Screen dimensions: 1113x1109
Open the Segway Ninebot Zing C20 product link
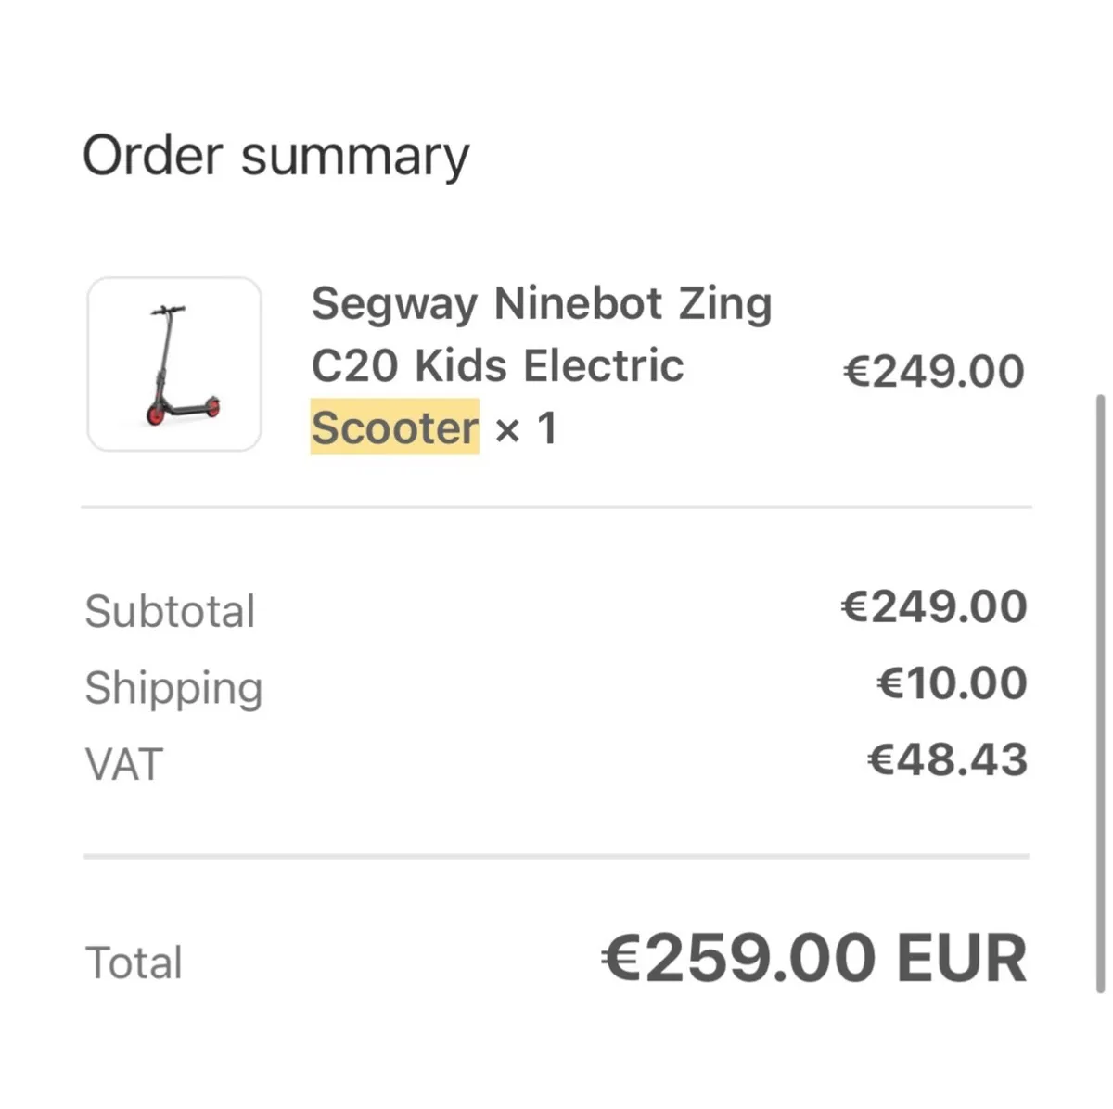pos(542,303)
